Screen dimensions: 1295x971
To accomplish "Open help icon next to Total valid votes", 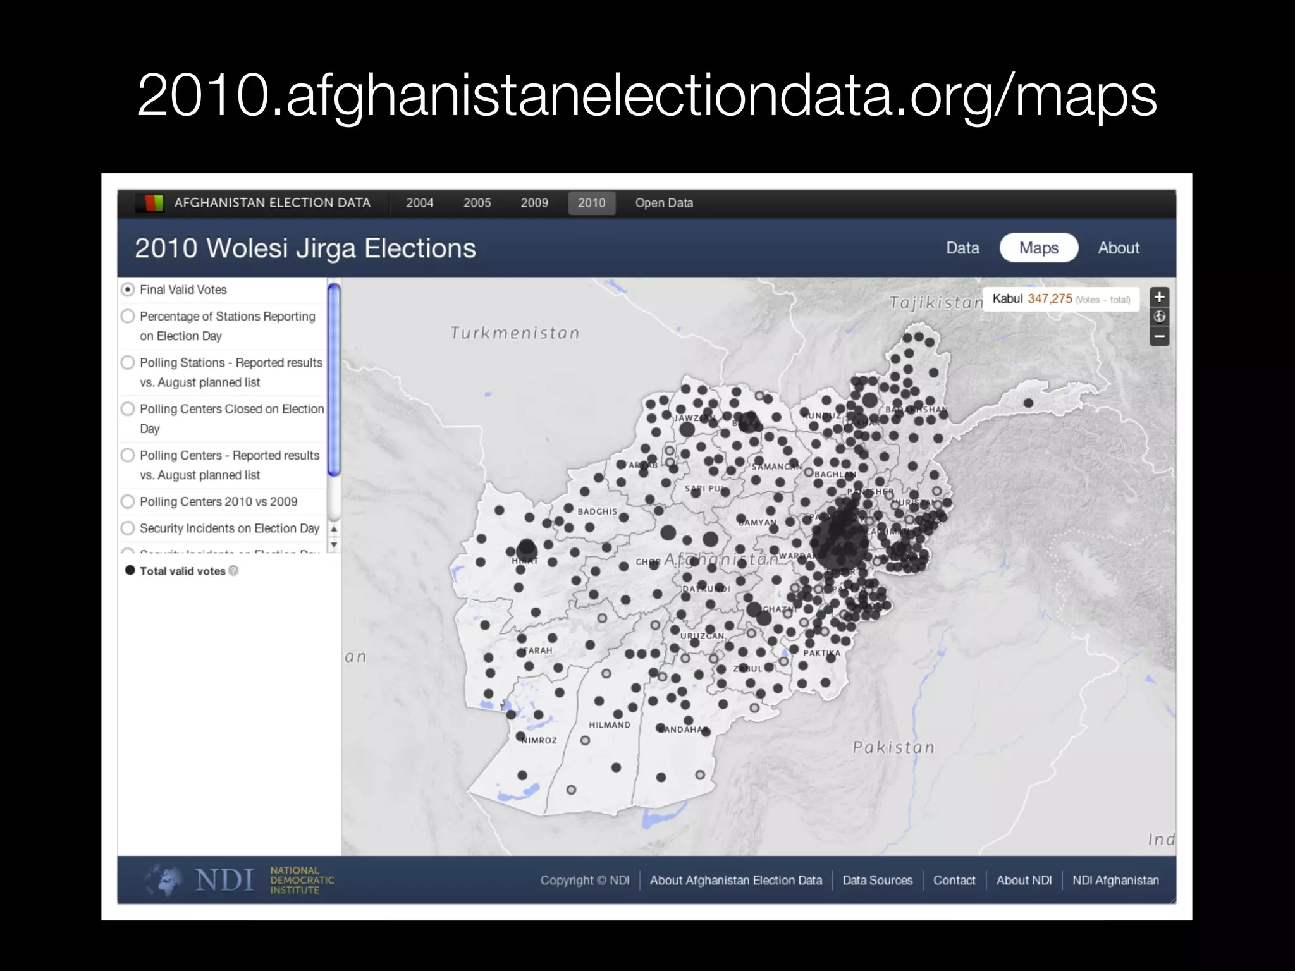I will click(233, 571).
